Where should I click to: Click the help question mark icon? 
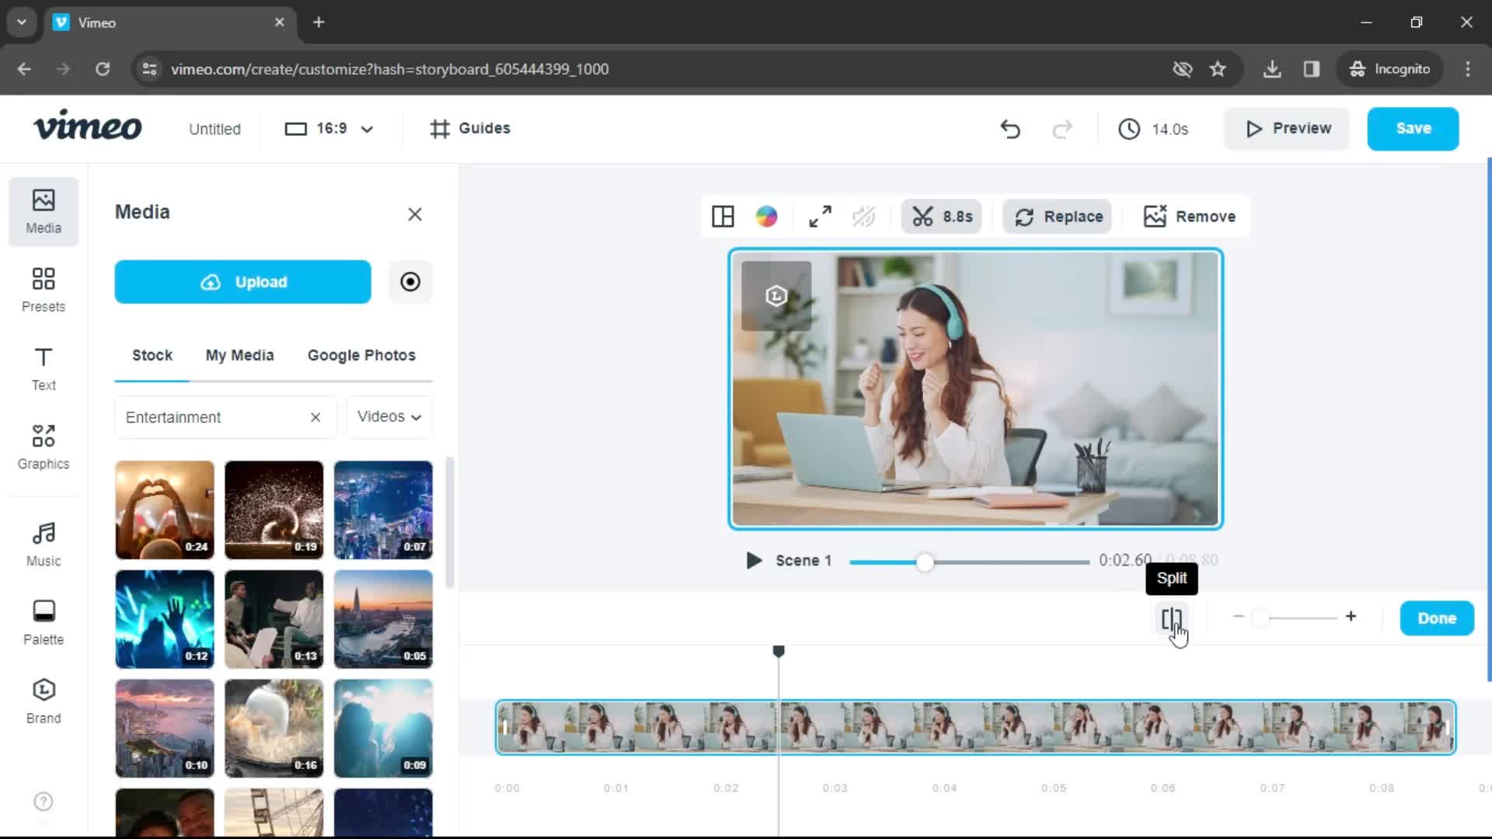pos(44,801)
